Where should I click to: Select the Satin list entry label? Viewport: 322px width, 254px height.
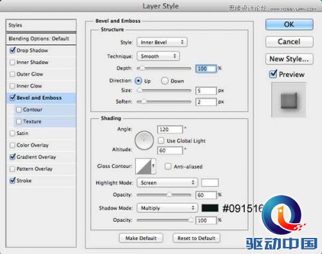click(23, 133)
